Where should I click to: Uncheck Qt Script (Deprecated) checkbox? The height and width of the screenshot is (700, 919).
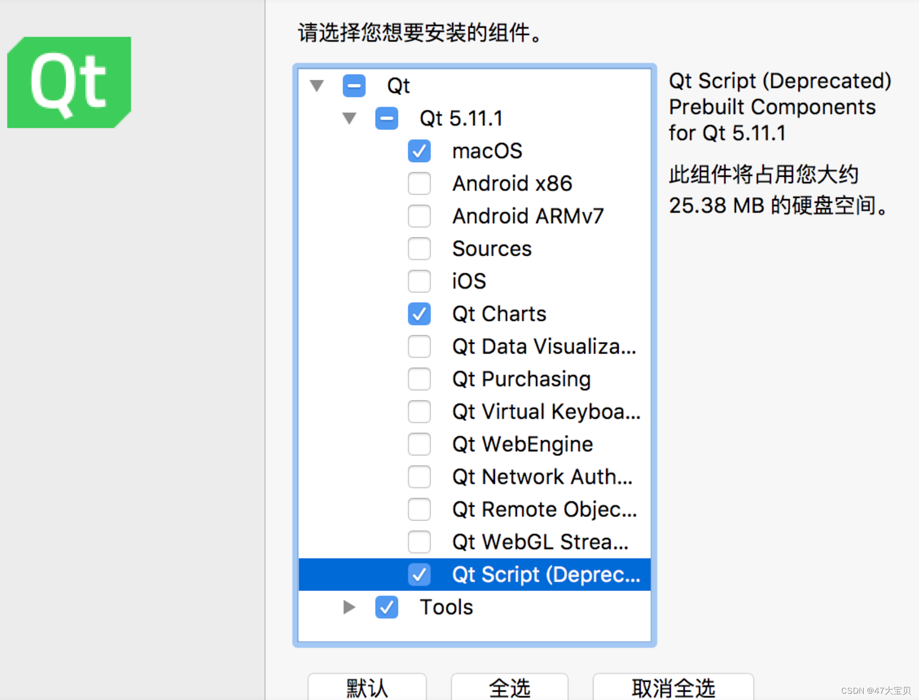(419, 575)
